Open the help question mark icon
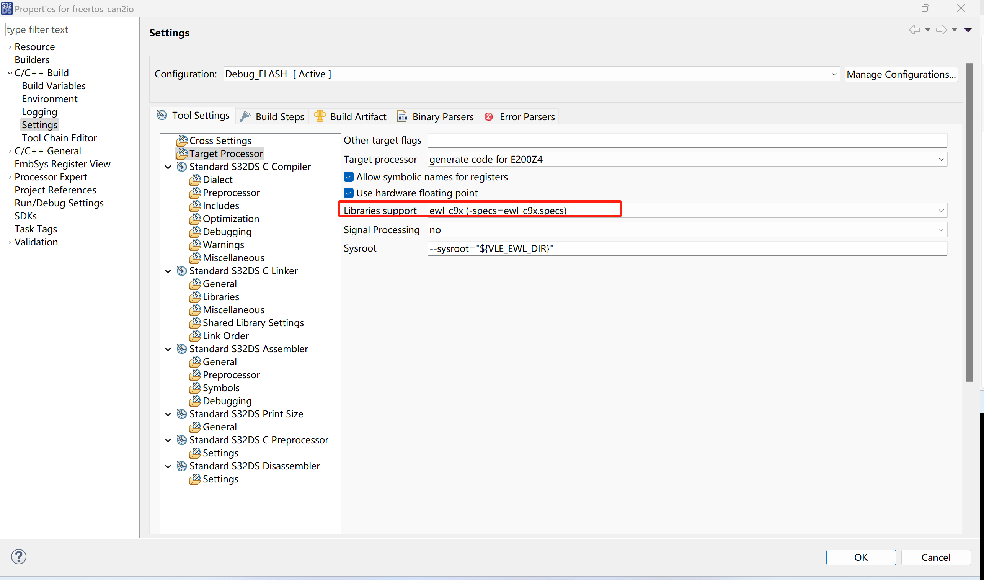This screenshot has height=580, width=984. click(x=18, y=557)
